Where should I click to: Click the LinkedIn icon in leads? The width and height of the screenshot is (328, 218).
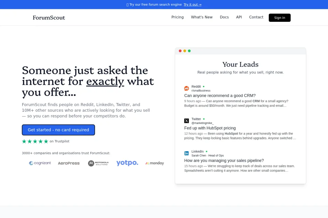click(187, 153)
